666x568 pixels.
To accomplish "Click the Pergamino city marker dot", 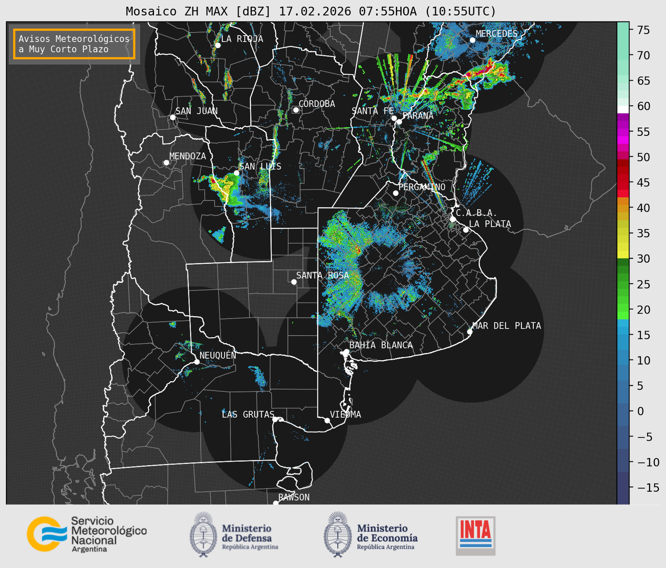I will click(x=396, y=193).
